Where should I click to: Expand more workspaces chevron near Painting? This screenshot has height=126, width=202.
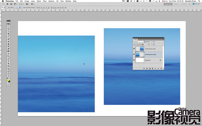189,4
